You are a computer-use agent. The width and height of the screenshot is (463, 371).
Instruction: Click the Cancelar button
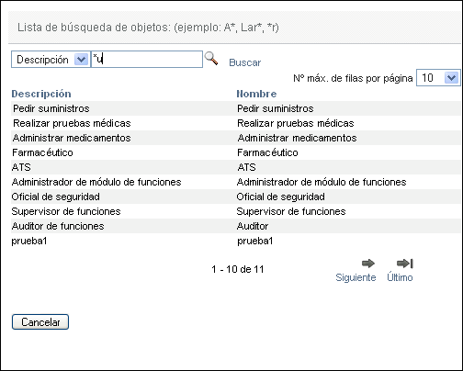pos(40,322)
